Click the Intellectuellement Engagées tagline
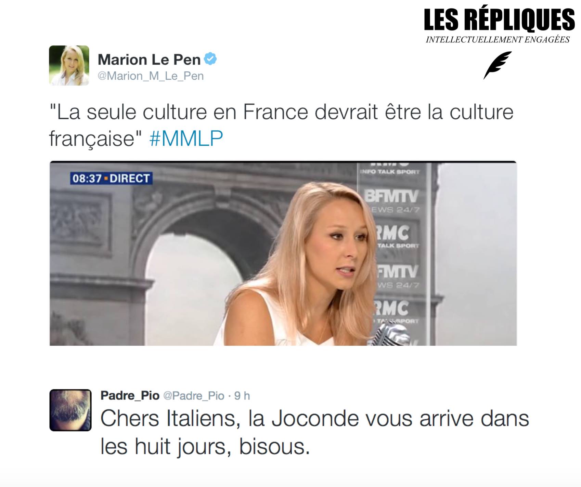Screen dimensions: 581x487 pos(498,40)
